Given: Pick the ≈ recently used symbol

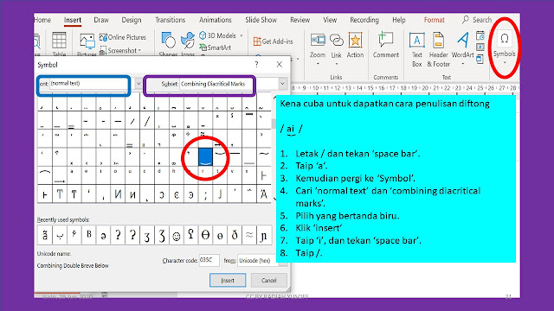Looking at the screenshot, I should pyautogui.click(x=249, y=235).
